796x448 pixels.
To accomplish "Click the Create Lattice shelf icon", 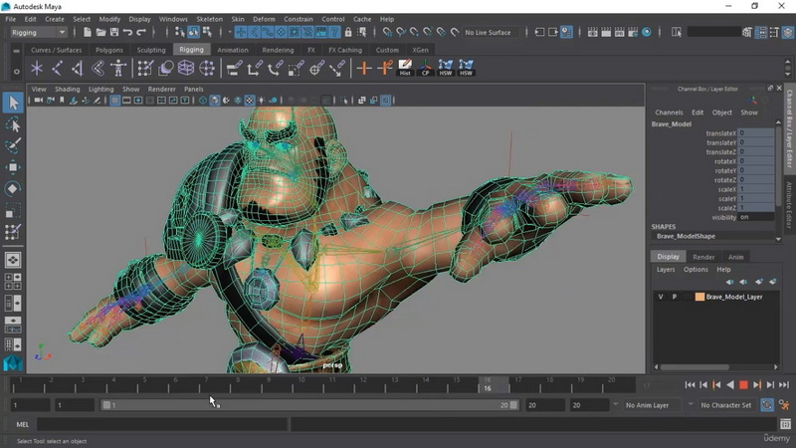I will pos(186,68).
